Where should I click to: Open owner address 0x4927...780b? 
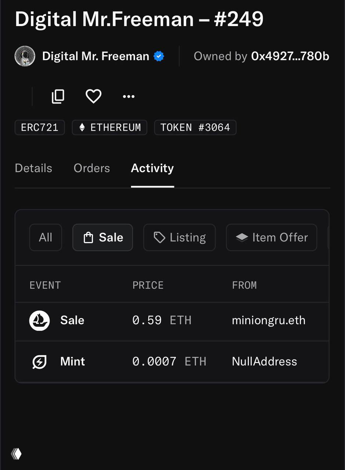click(290, 56)
